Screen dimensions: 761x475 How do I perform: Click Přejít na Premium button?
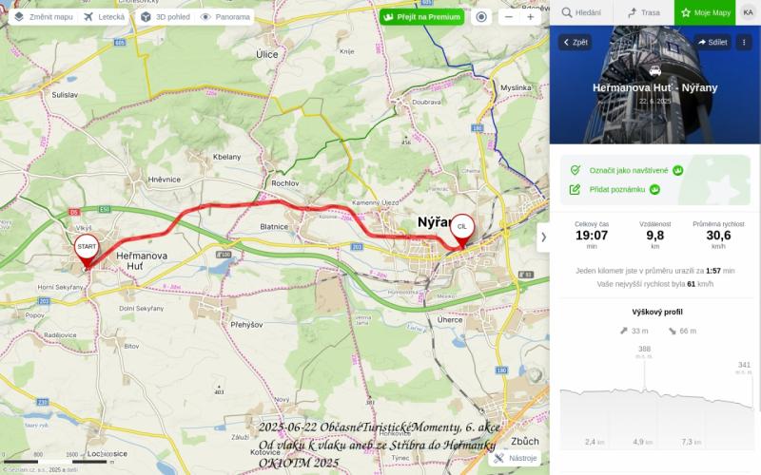(x=421, y=17)
